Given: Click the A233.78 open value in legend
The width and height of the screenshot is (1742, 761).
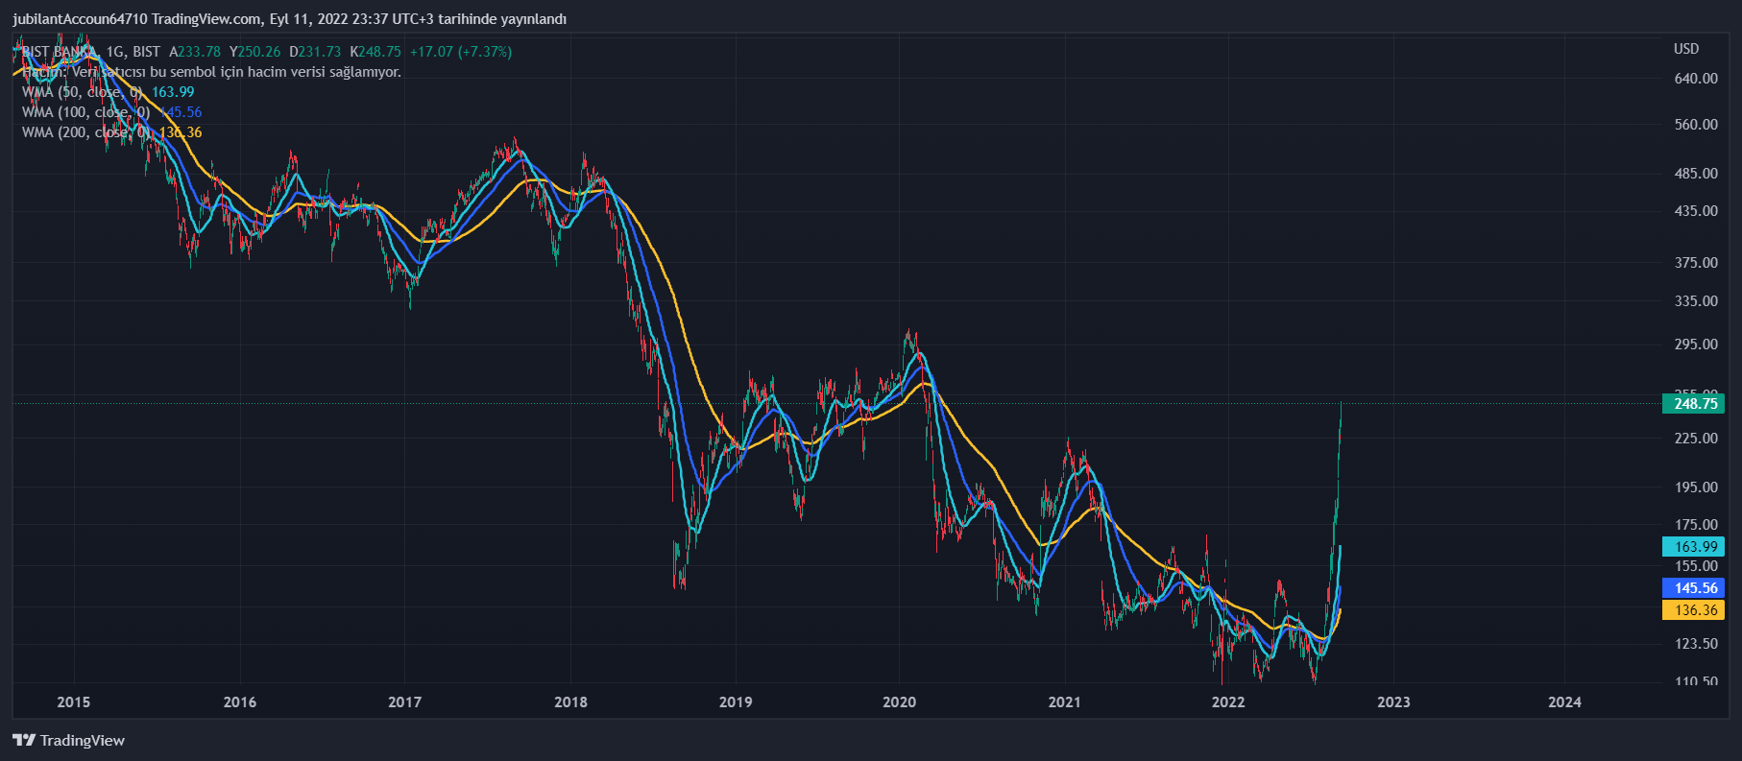Looking at the screenshot, I should point(195,52).
